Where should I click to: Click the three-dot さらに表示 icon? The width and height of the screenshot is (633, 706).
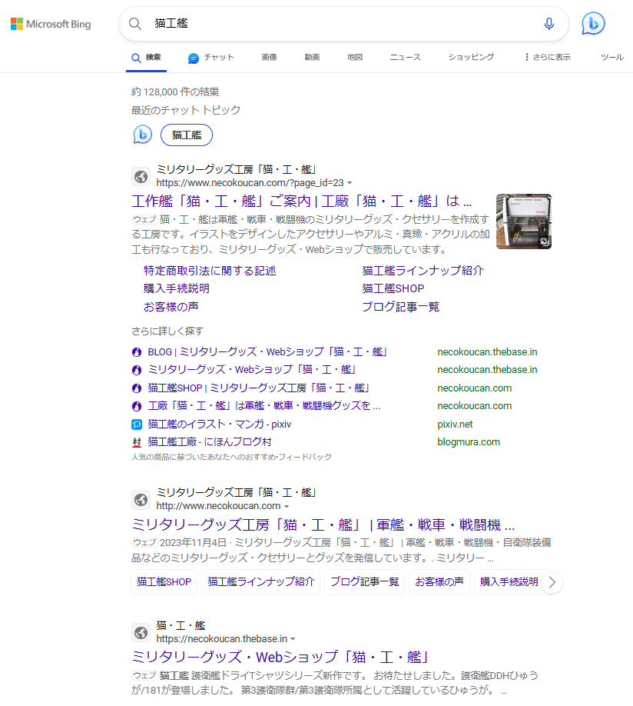point(526,57)
